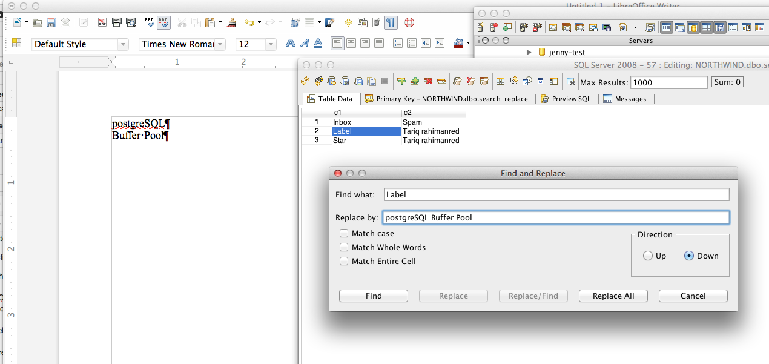Switch to the Preview SQL tab
The width and height of the screenshot is (769, 364).
pos(566,99)
